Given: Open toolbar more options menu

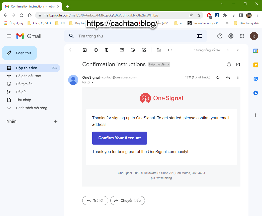Looking at the screenshot, I should (x=180, y=50).
